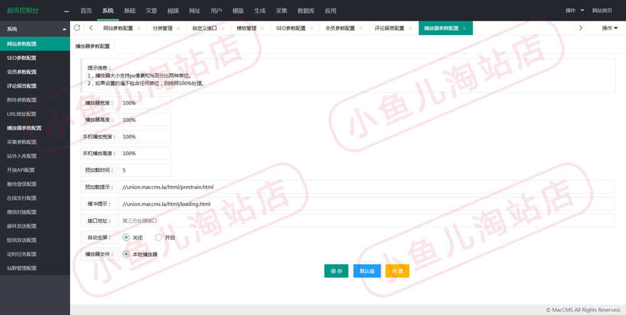
Task: Open URL地址配置 in the sidebar
Action: (x=34, y=114)
